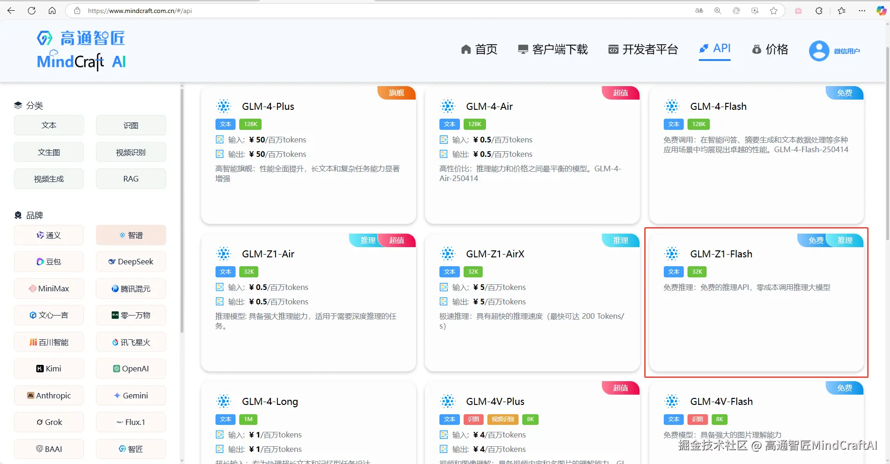Screen dimensions: 890x464
Task: Filter by 视频生成 category
Action: 49,179
